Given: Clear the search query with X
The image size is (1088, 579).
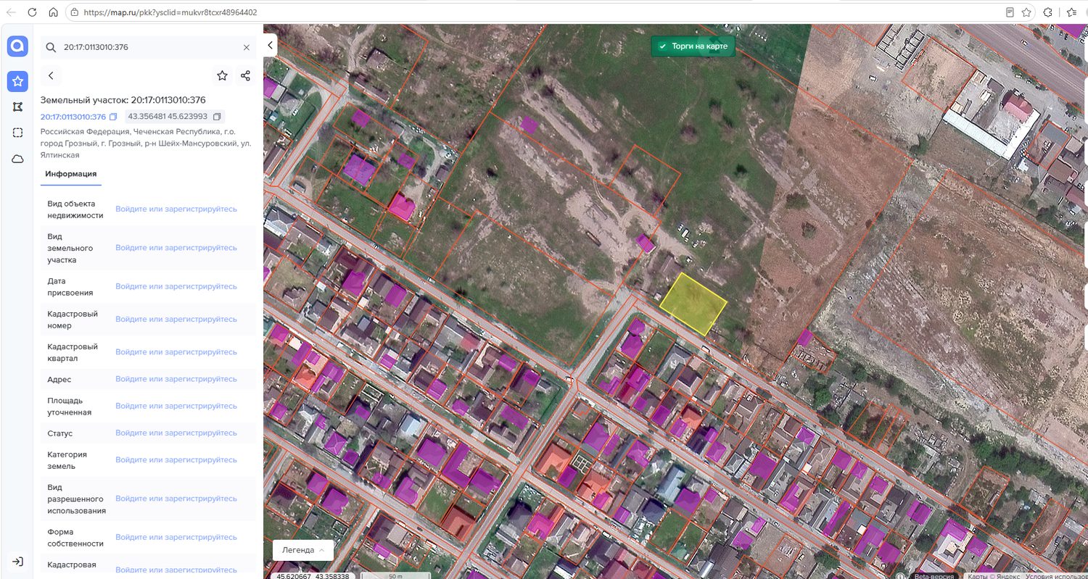Looking at the screenshot, I should coord(246,47).
